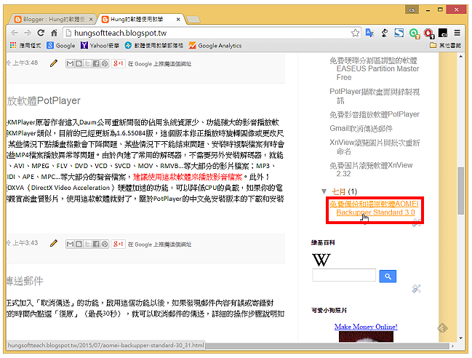Image resolution: width=472 pixels, height=358 pixels.
Task: Share the 3:48 post to Facebook
Action: [96, 63]
